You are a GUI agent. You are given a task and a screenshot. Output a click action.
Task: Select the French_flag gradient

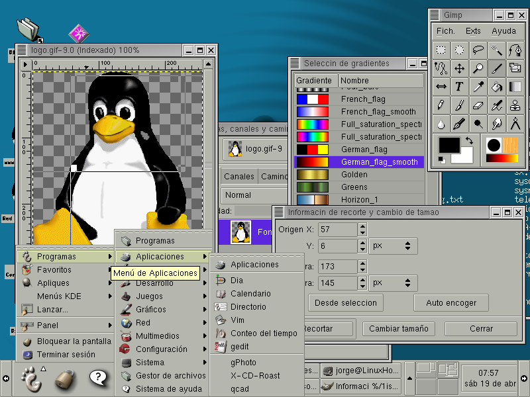pos(359,99)
